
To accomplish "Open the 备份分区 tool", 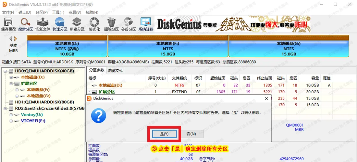I will click(x=129, y=24).
